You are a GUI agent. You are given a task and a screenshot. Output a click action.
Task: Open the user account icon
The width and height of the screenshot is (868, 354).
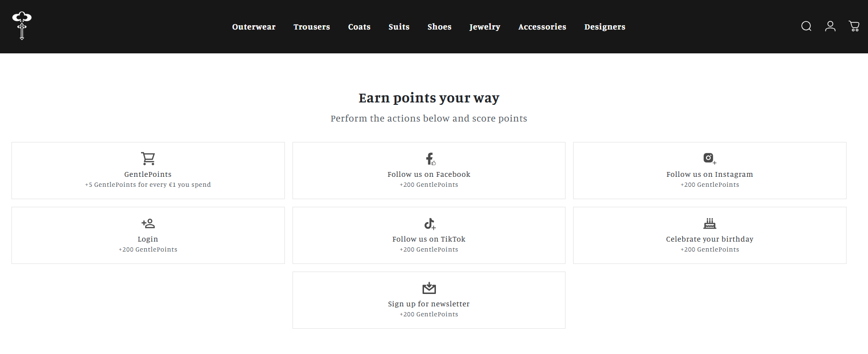pyautogui.click(x=830, y=26)
